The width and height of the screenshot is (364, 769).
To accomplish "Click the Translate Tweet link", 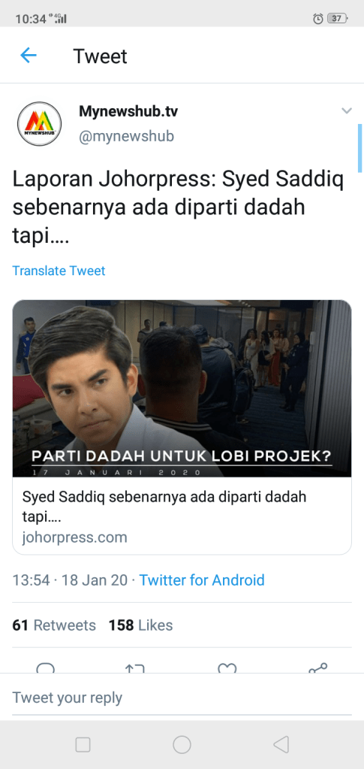I will pos(59,270).
